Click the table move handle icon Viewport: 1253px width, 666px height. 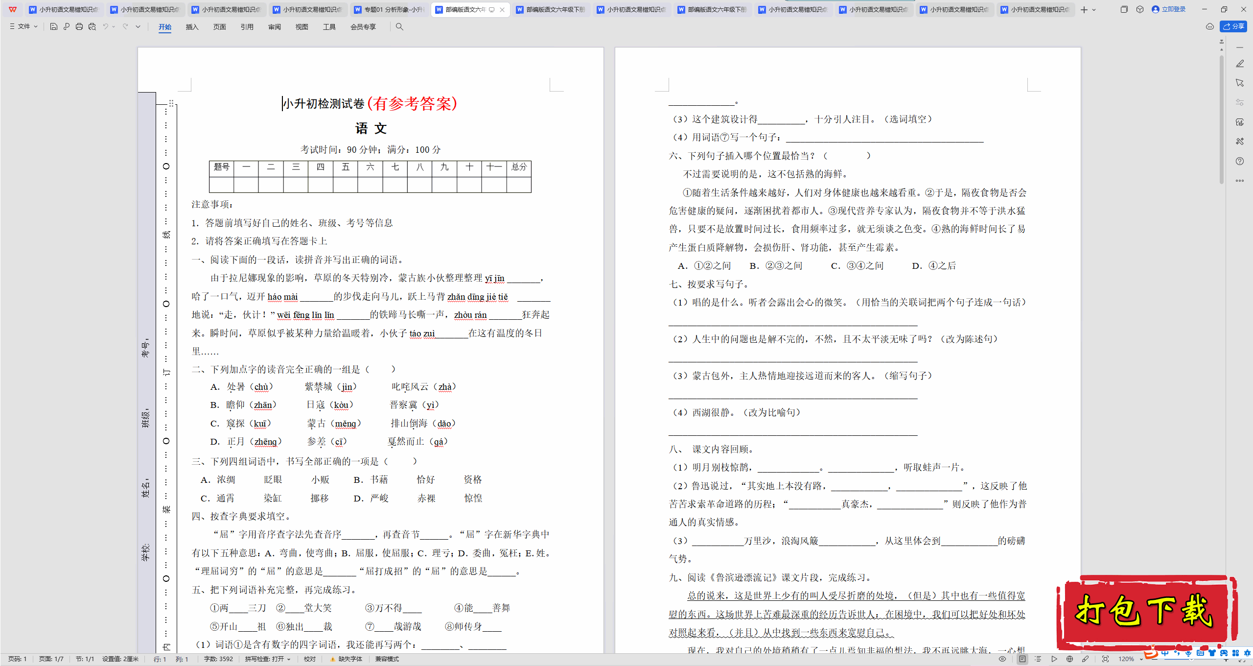pos(171,103)
